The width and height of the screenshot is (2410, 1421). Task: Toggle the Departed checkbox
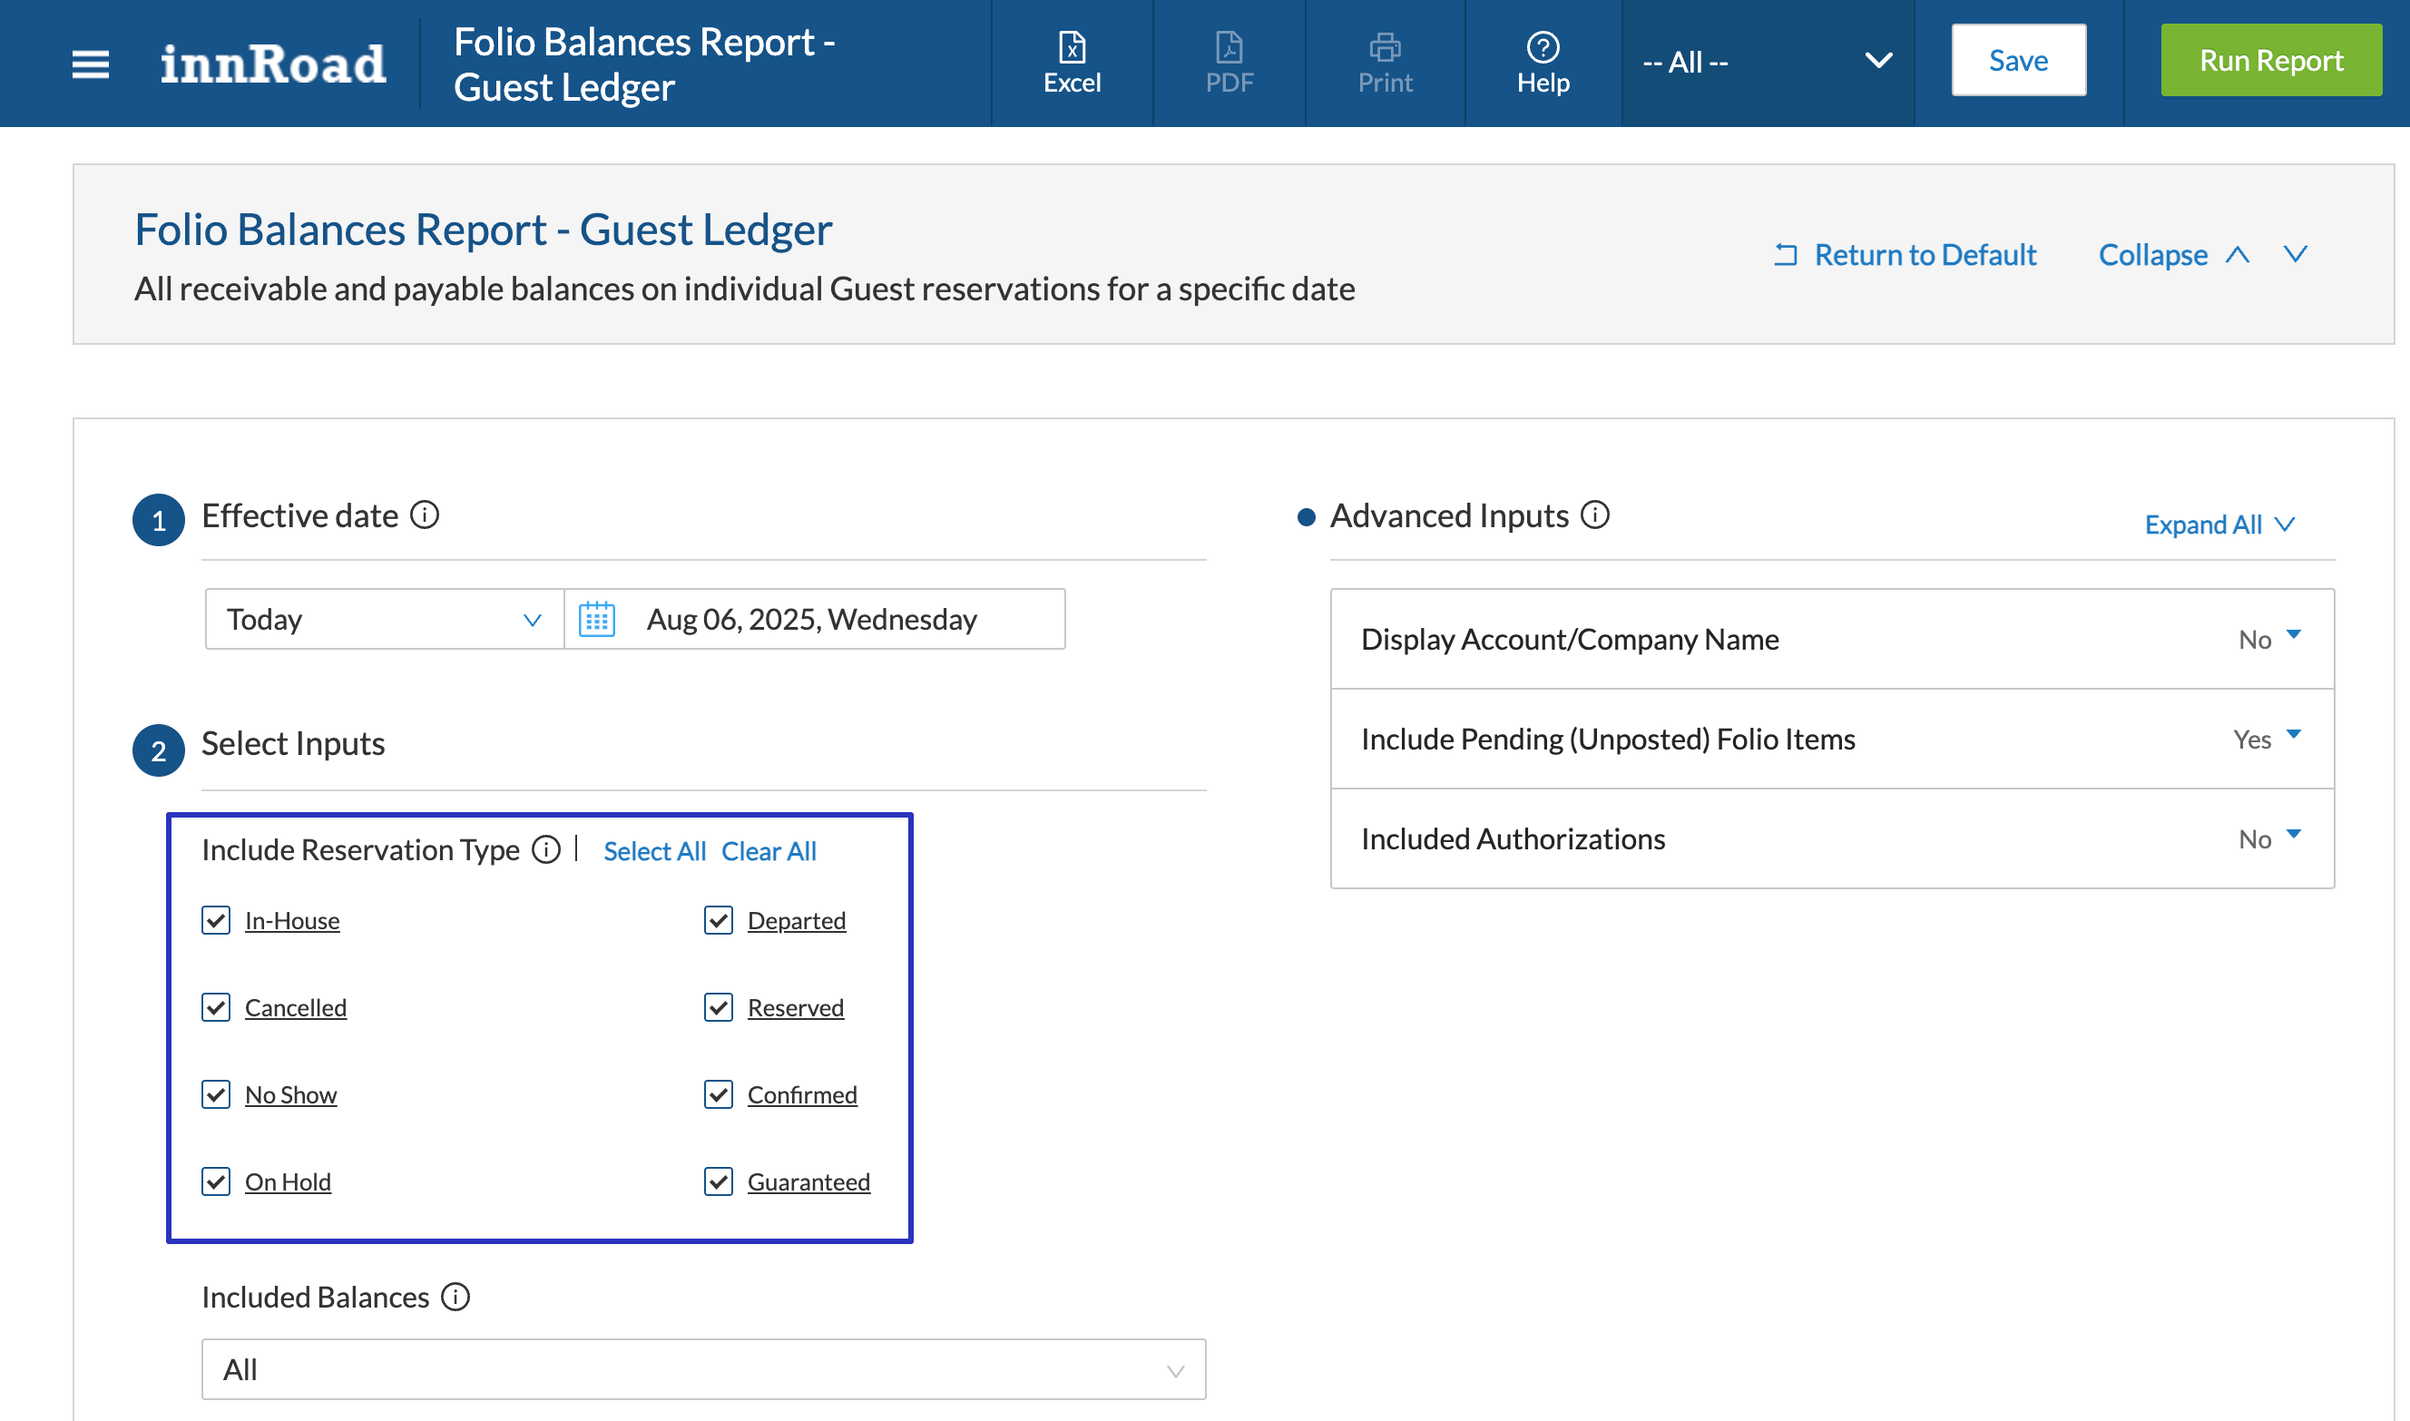[718, 920]
